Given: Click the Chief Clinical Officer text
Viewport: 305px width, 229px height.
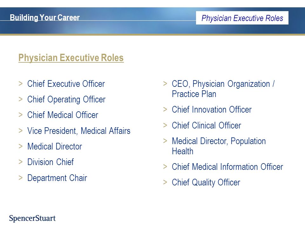Looking at the screenshot, I should [207, 125].
